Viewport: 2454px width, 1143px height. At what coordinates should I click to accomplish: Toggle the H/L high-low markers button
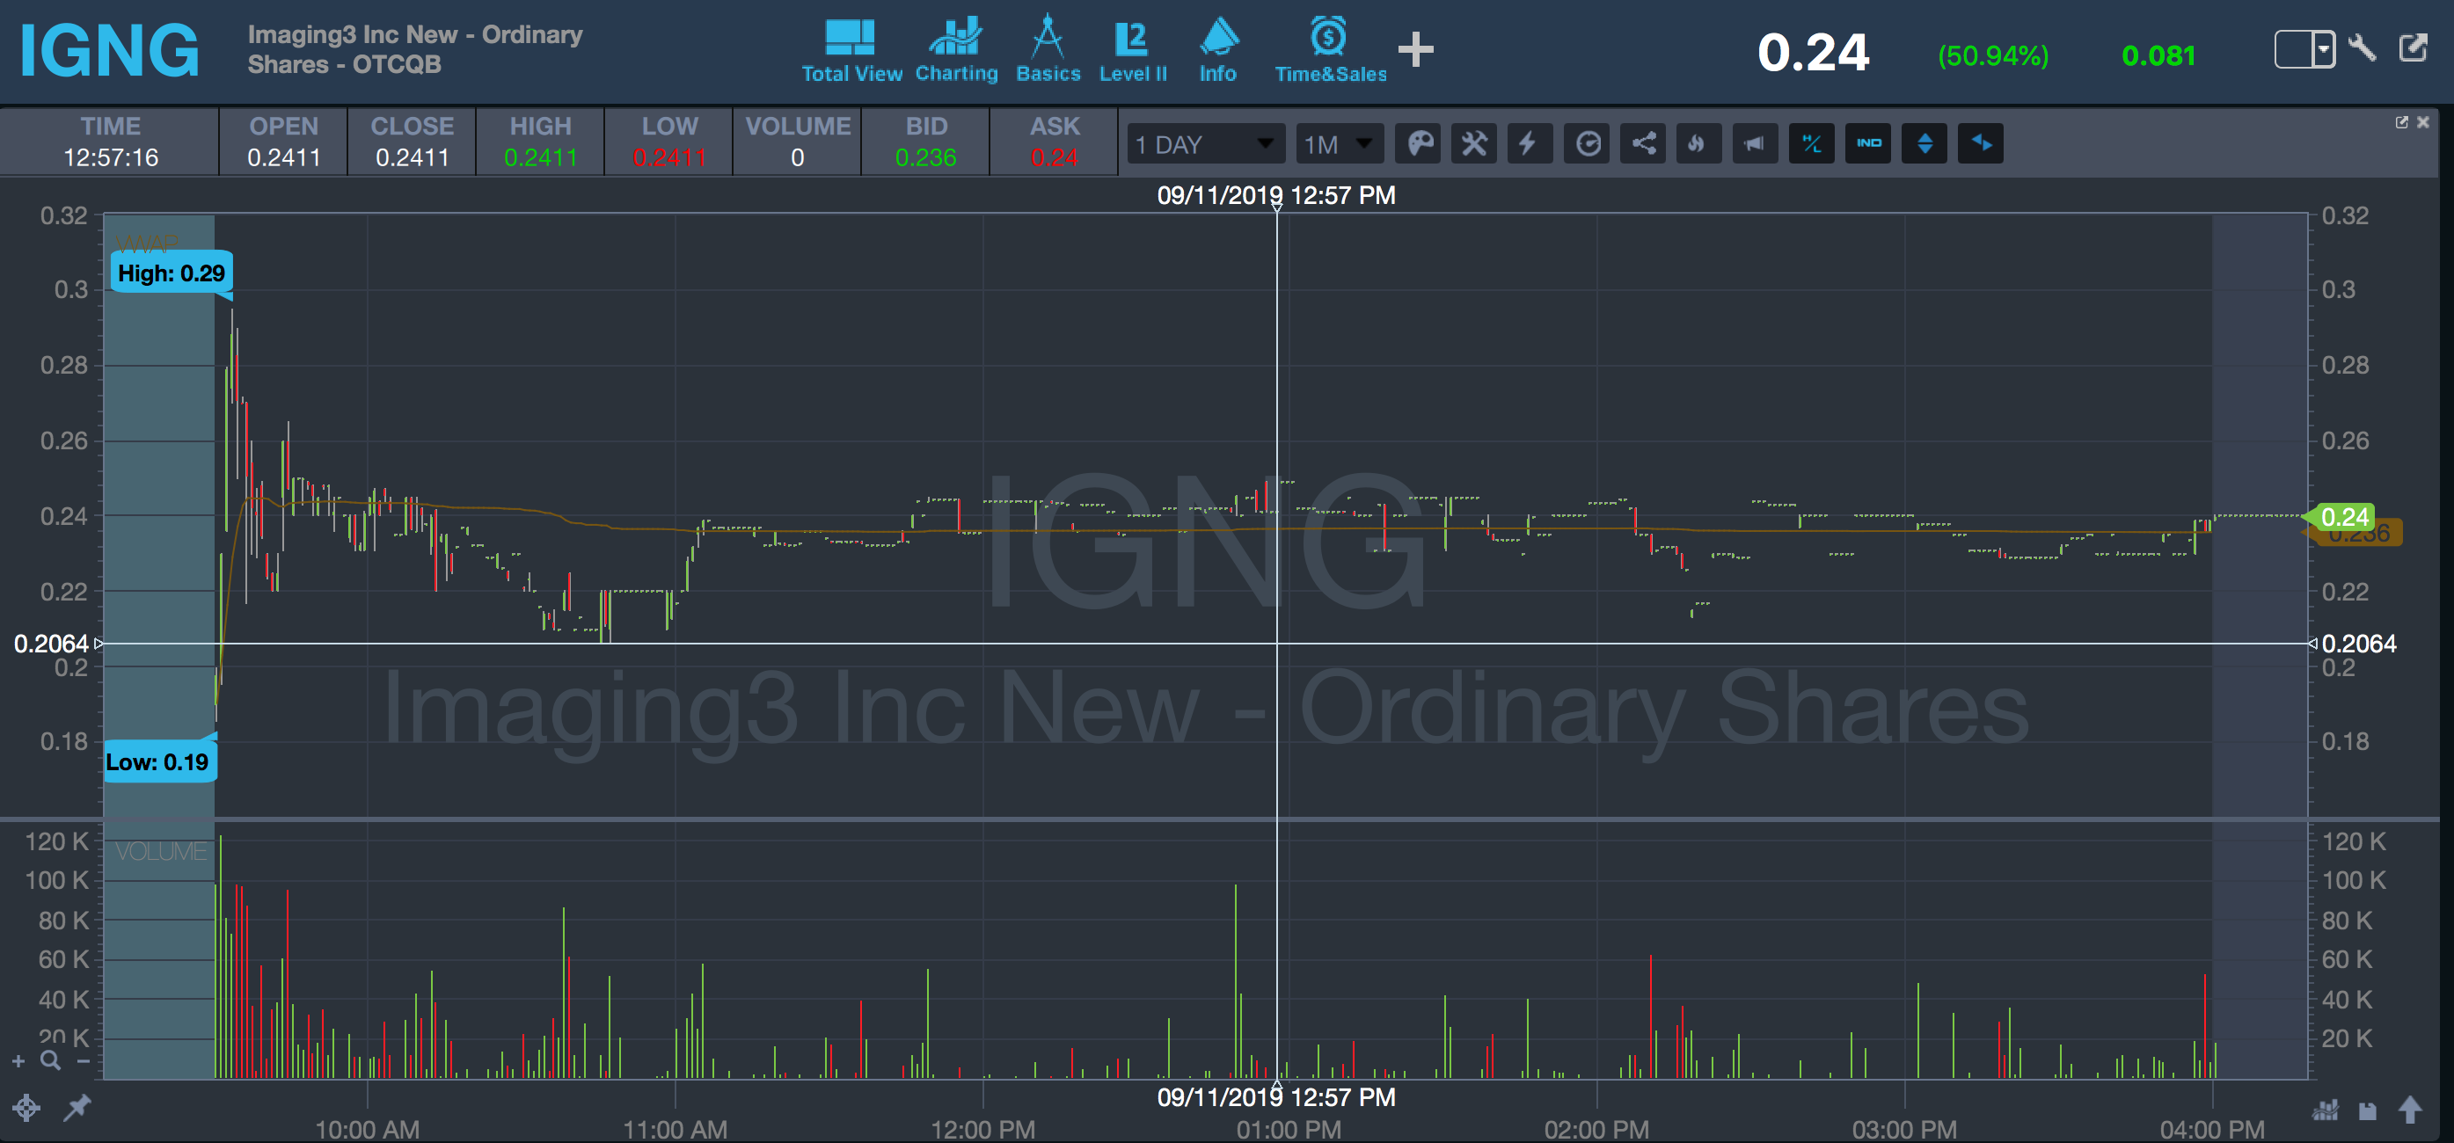coord(1811,144)
